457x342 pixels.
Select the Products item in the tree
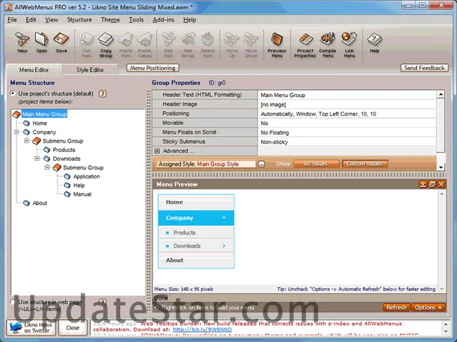pos(64,150)
